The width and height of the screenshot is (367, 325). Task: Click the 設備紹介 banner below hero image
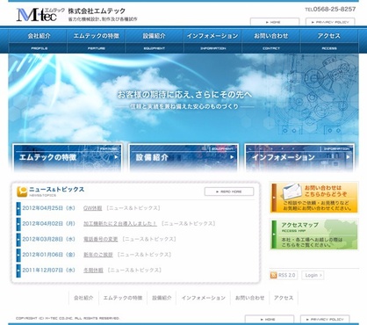(x=183, y=157)
